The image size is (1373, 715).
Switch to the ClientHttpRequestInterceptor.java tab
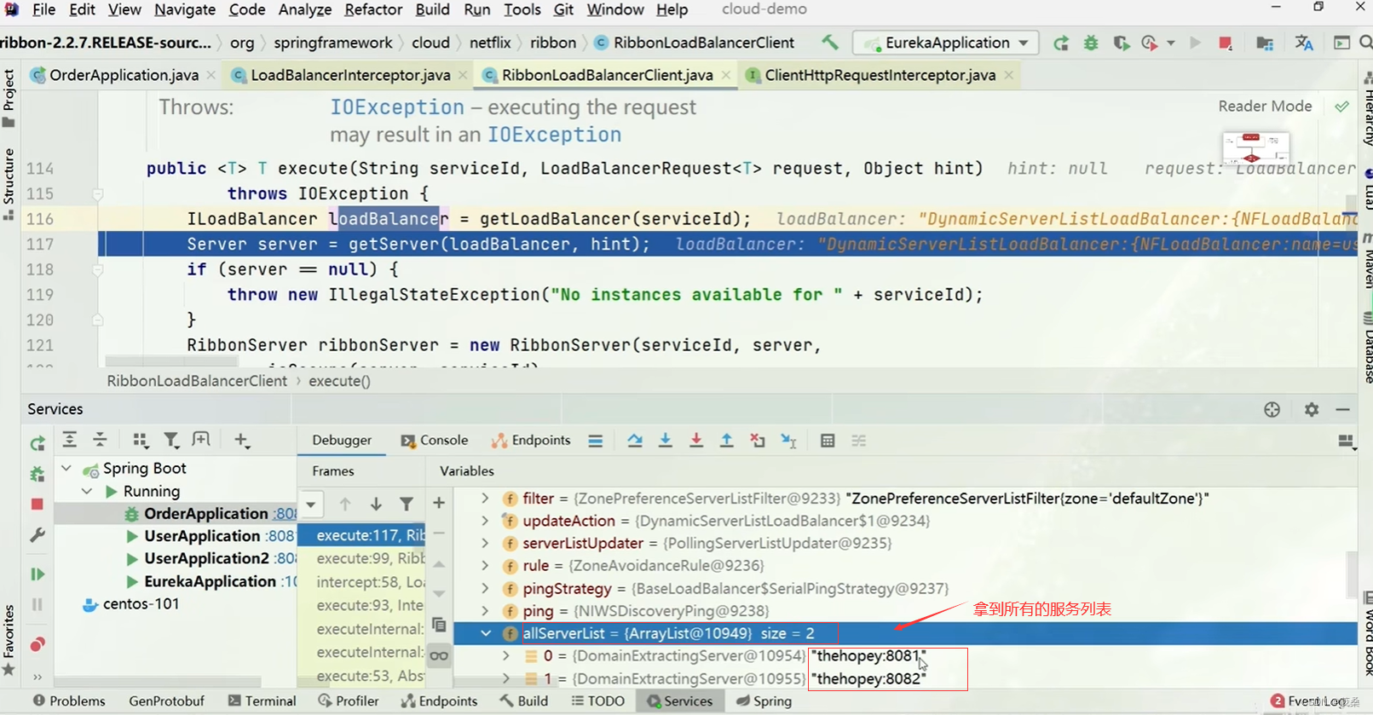point(880,75)
